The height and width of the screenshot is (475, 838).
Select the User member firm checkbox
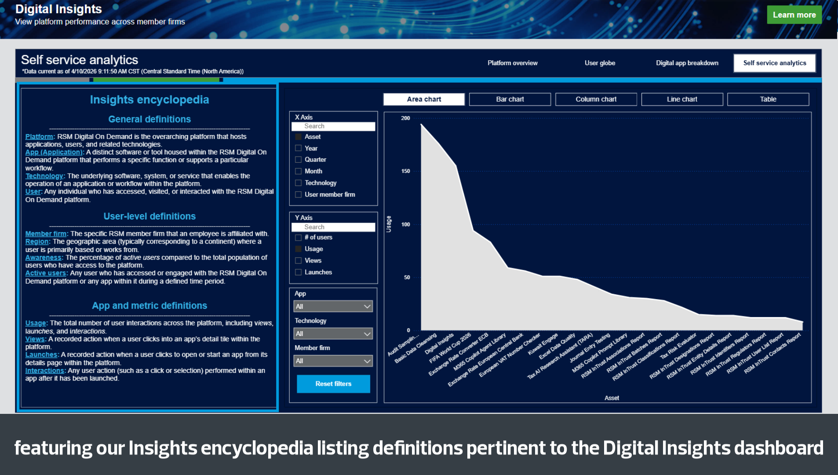click(298, 194)
